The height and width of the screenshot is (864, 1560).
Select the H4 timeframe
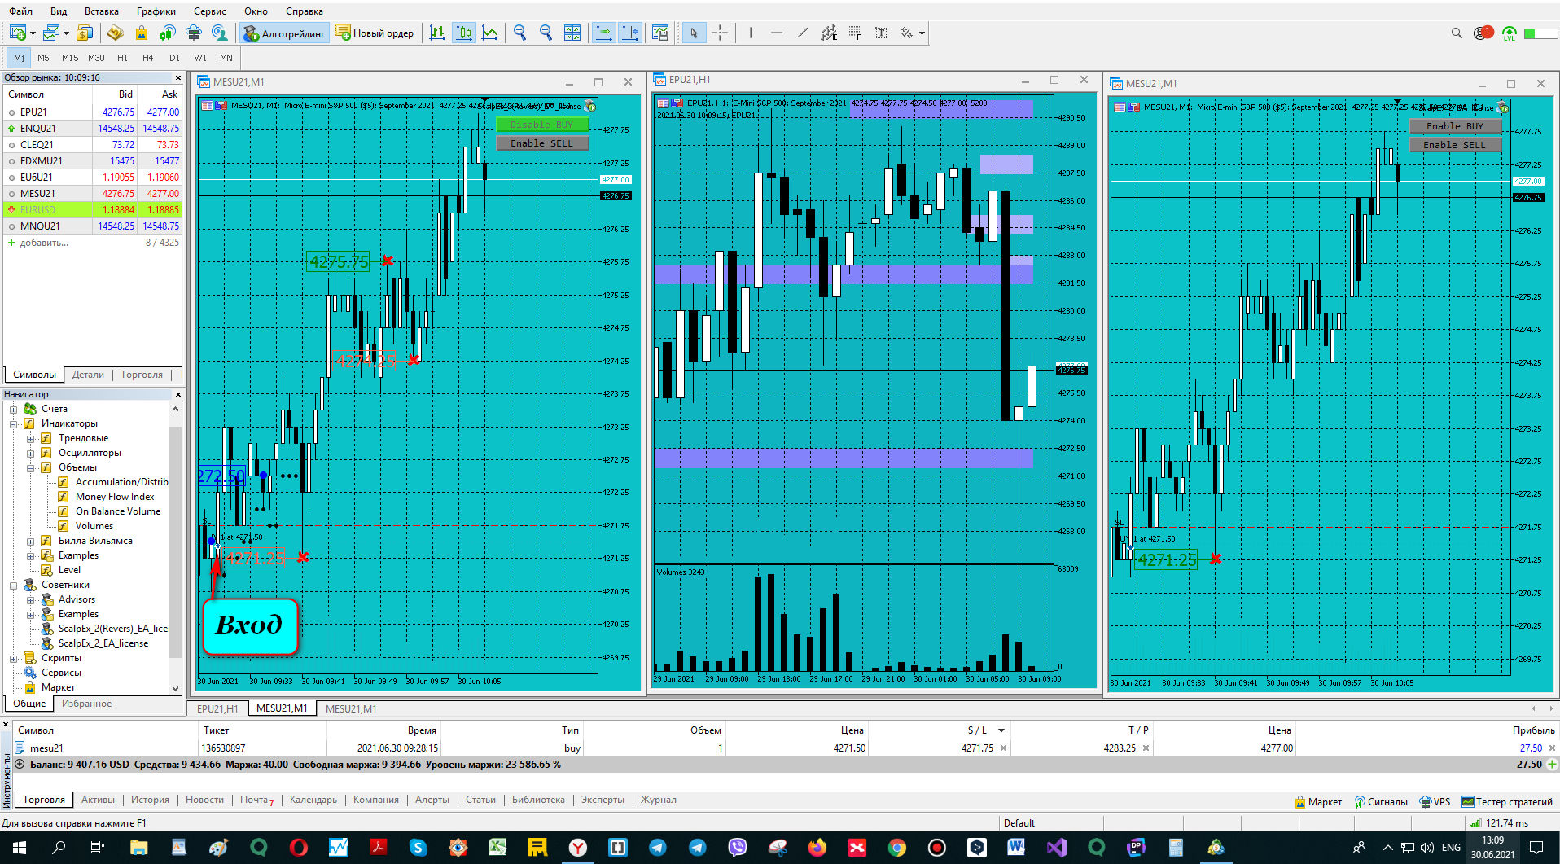pyautogui.click(x=148, y=58)
